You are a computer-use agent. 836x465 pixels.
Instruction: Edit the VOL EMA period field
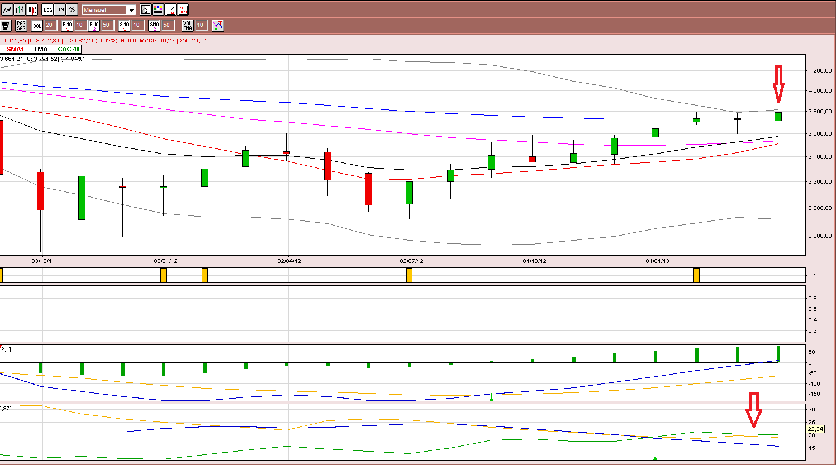[x=201, y=25]
